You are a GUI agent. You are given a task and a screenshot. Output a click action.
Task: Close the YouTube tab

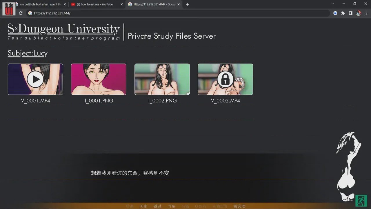click(122, 4)
